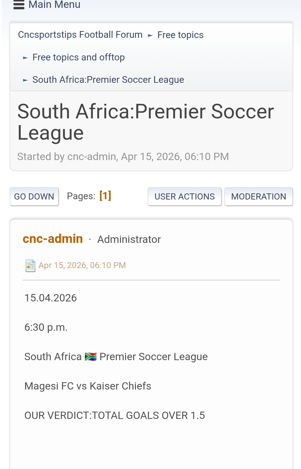Tap the Main Menu label
301x469 pixels.
point(54,5)
